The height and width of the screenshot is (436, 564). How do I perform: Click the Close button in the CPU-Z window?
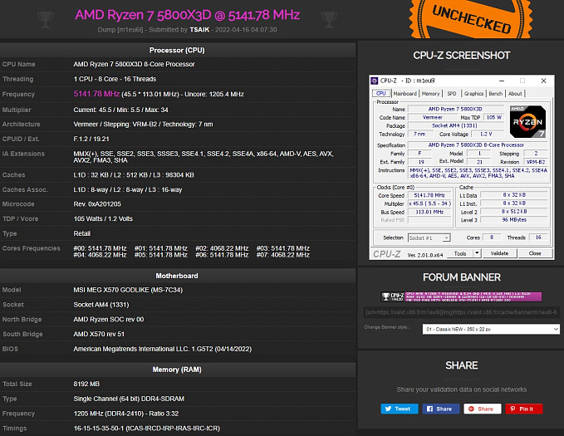[535, 253]
